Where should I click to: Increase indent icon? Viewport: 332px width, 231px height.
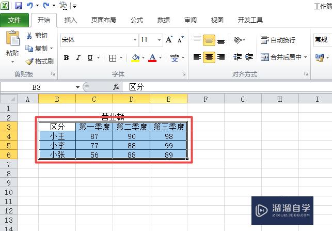tap(249, 57)
